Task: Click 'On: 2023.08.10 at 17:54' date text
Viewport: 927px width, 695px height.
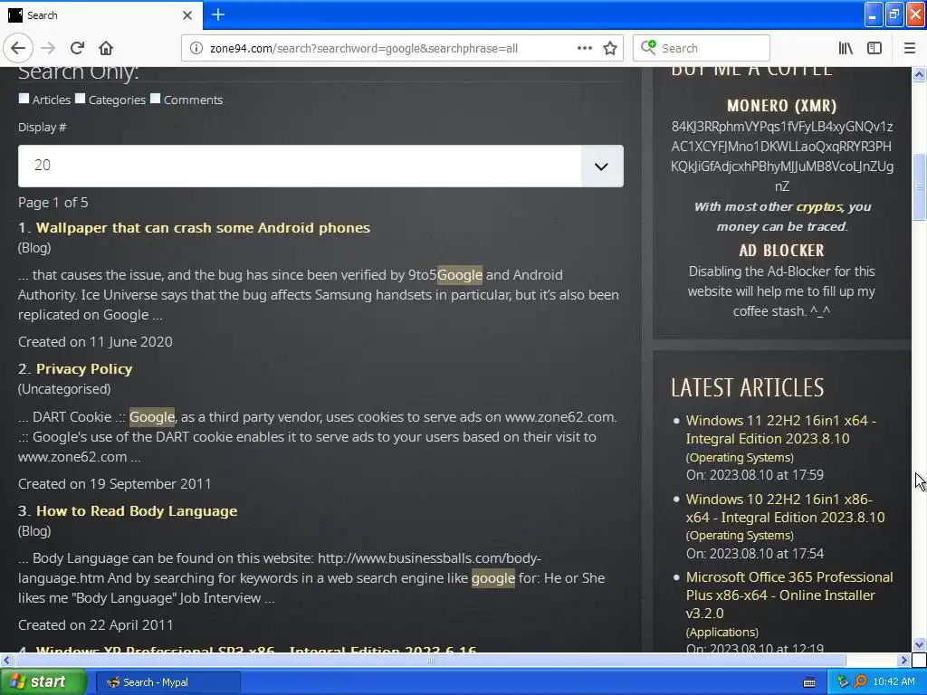Action: (755, 554)
